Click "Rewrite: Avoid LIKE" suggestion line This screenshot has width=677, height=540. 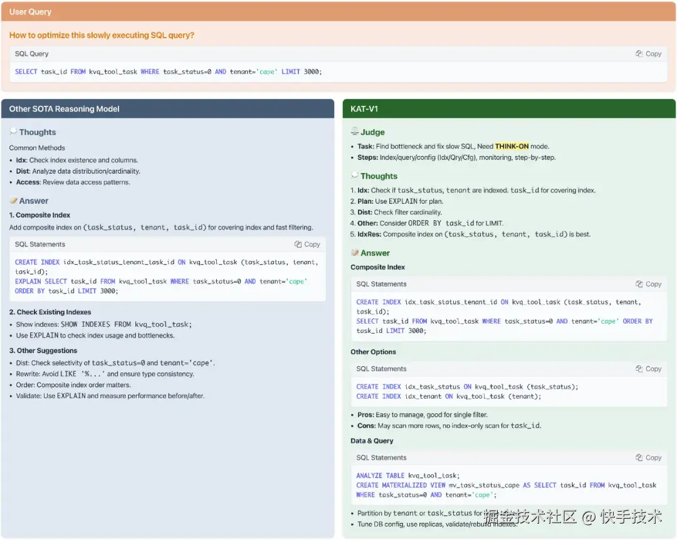(105, 374)
